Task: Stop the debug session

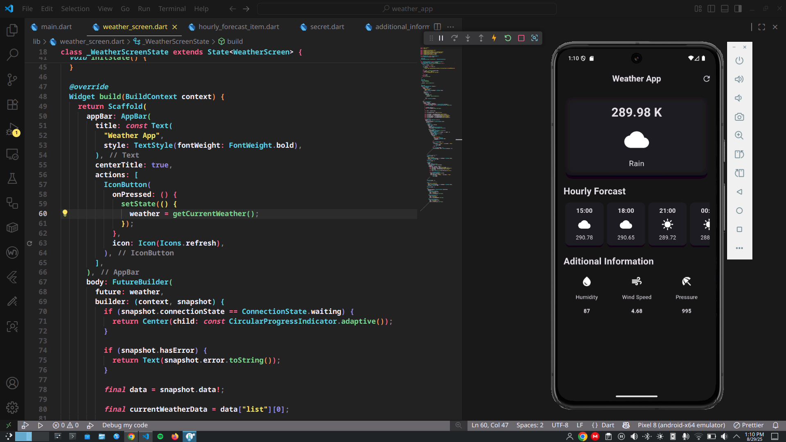Action: click(x=521, y=38)
